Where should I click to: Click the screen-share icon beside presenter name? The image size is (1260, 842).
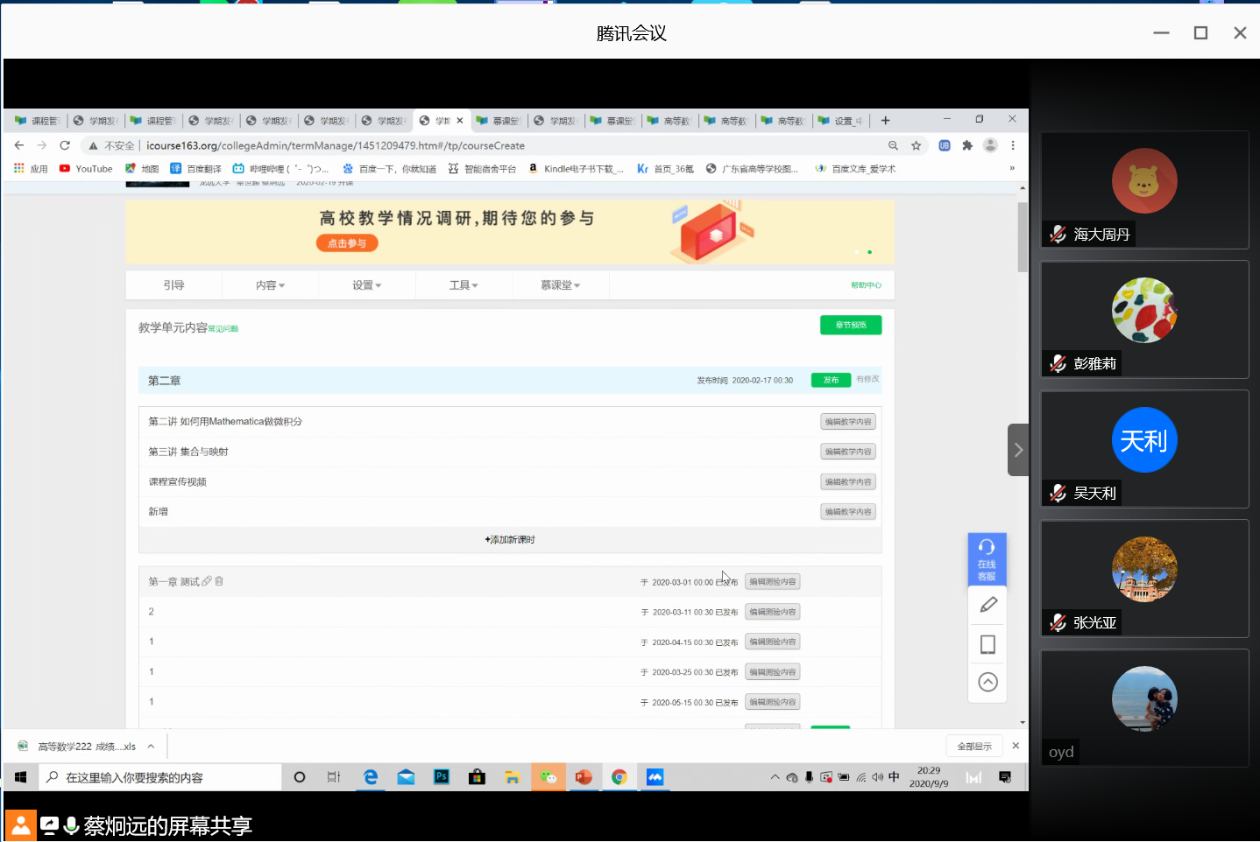point(49,825)
